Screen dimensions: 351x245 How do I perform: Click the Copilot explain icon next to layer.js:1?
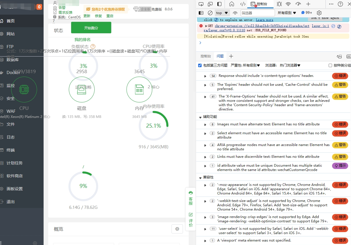point(339,26)
